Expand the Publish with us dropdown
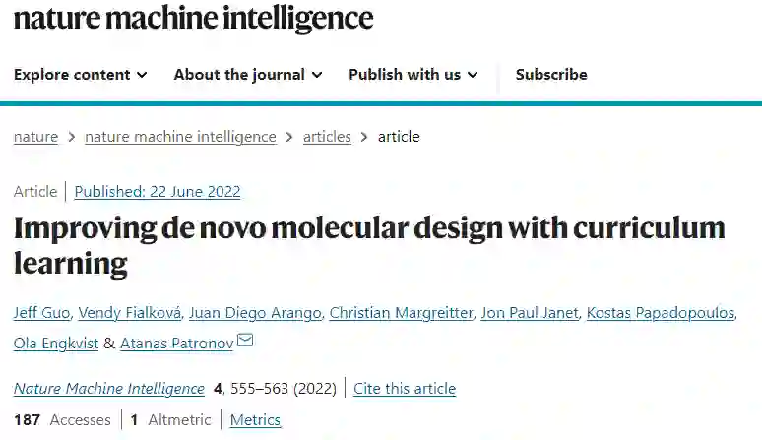Viewport: 762px width, 440px height. (413, 75)
